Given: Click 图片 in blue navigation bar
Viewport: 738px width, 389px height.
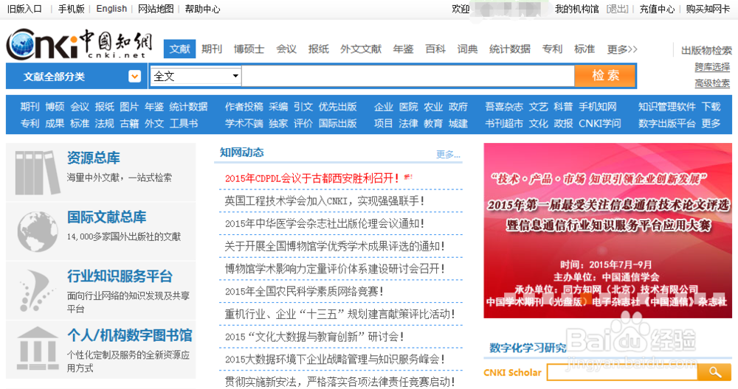Looking at the screenshot, I should pyautogui.click(x=129, y=107).
